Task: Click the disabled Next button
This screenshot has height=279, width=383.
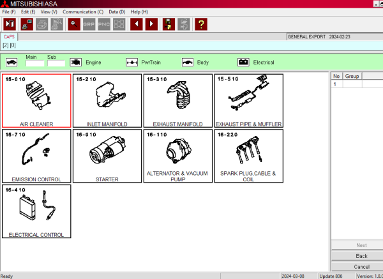Action: point(357,245)
